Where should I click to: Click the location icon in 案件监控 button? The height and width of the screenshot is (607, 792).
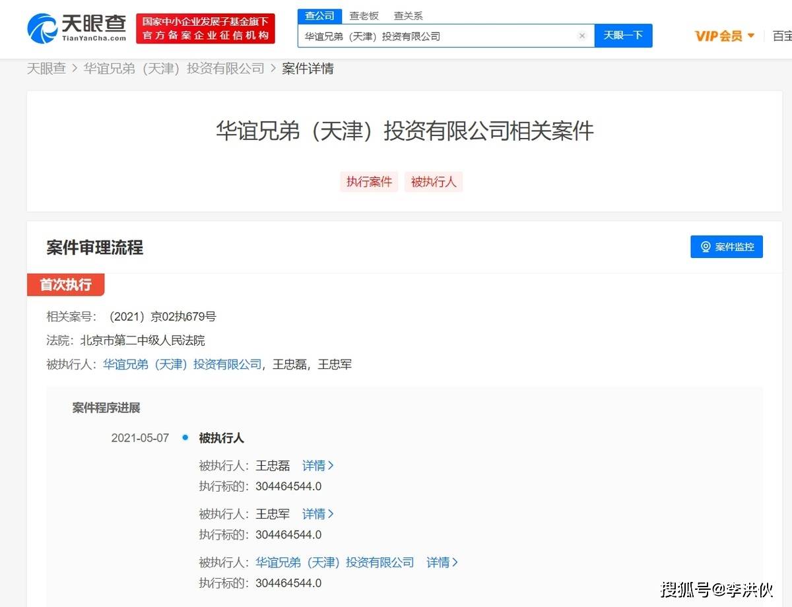coord(706,247)
